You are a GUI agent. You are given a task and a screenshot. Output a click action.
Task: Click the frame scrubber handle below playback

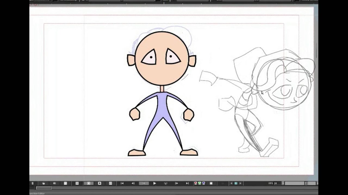[x=44, y=188]
